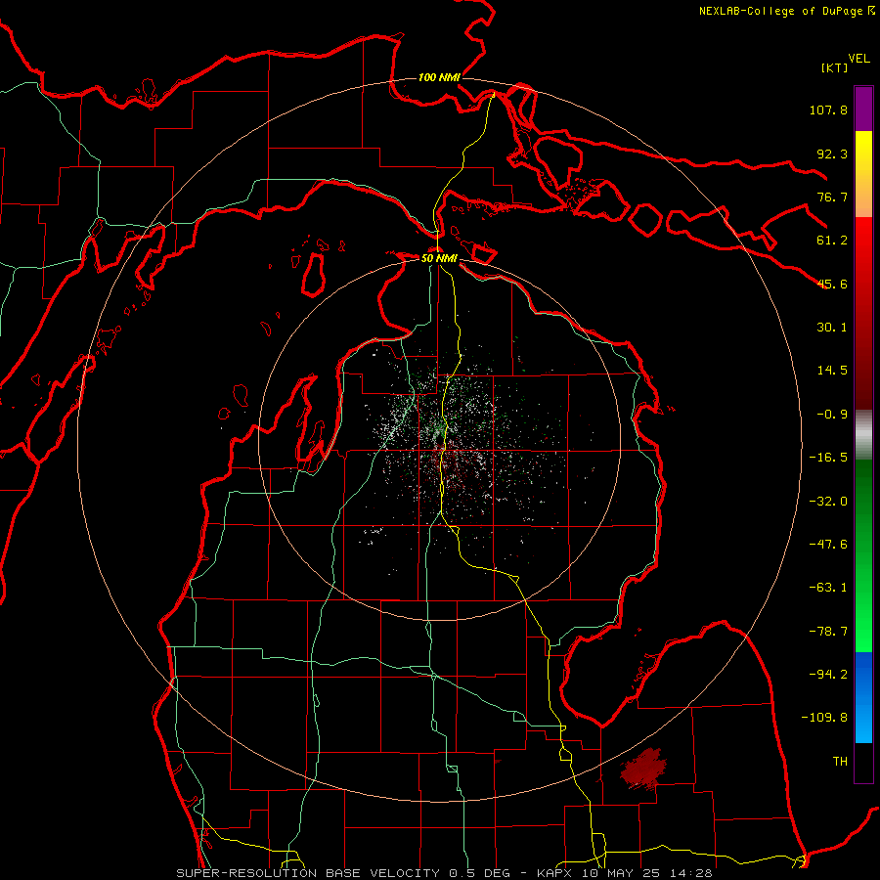Click the -0.9 velocity scale value
This screenshot has height=880, width=880.
tap(832, 415)
